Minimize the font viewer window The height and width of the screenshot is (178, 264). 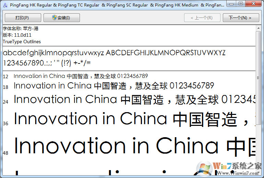point(231,3)
